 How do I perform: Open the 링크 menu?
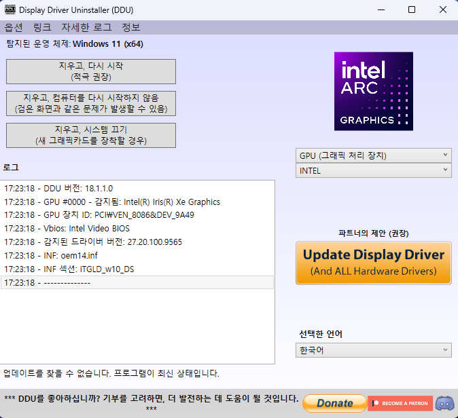(x=42, y=27)
